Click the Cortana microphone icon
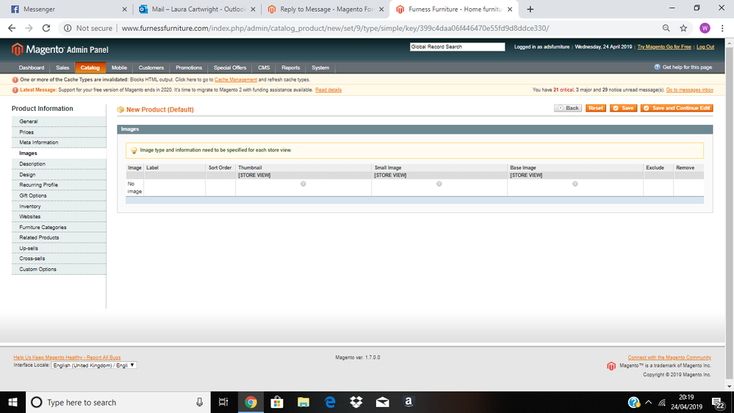 (199, 402)
